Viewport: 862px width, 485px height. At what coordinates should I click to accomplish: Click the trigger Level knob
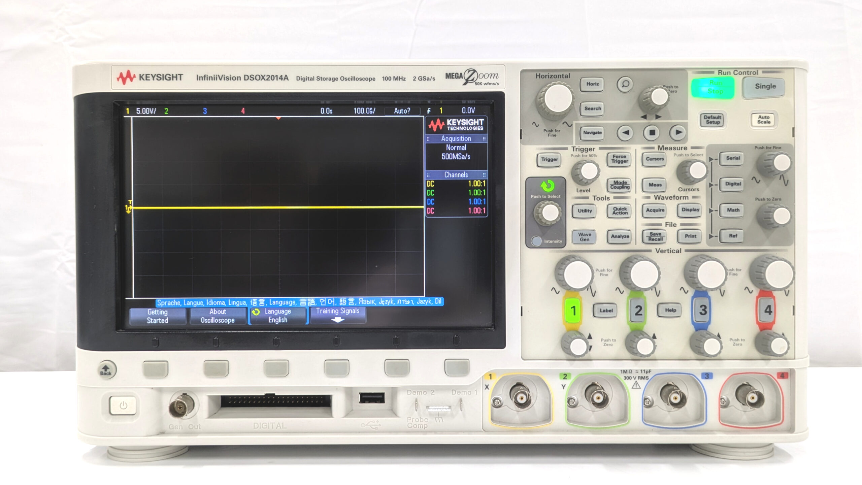pos(587,172)
